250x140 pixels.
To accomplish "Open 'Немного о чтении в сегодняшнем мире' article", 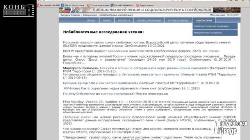I will [154, 68].
